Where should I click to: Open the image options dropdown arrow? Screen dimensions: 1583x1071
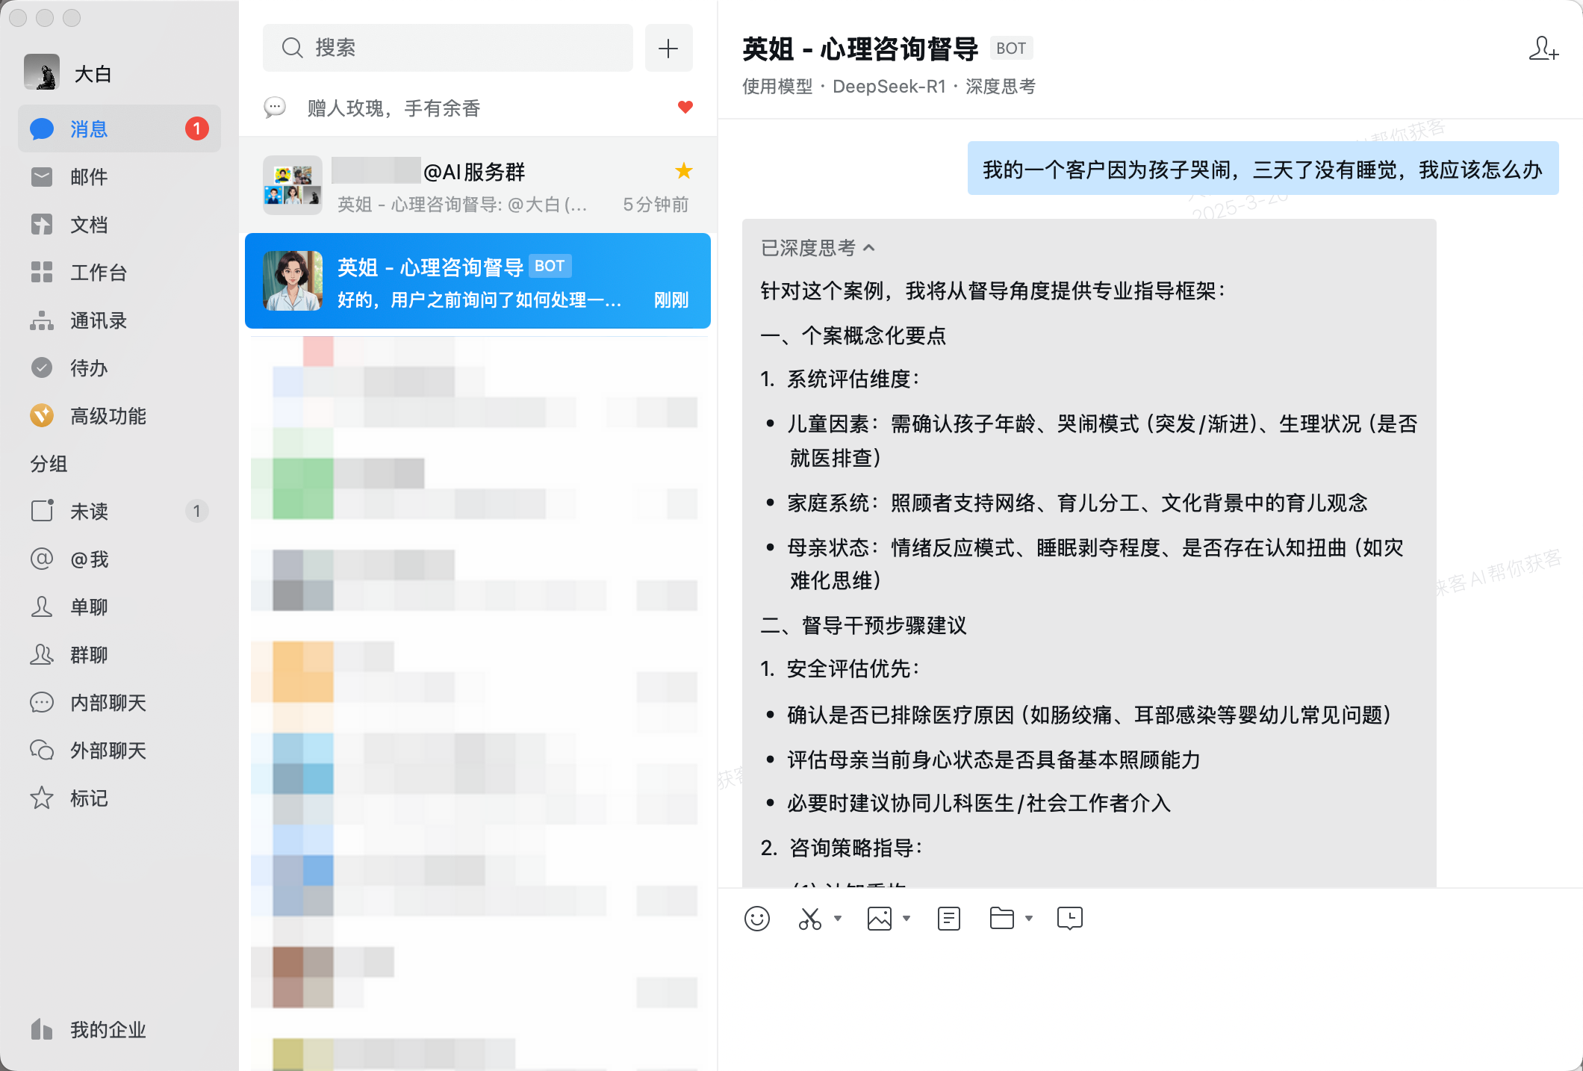pyautogui.click(x=906, y=918)
